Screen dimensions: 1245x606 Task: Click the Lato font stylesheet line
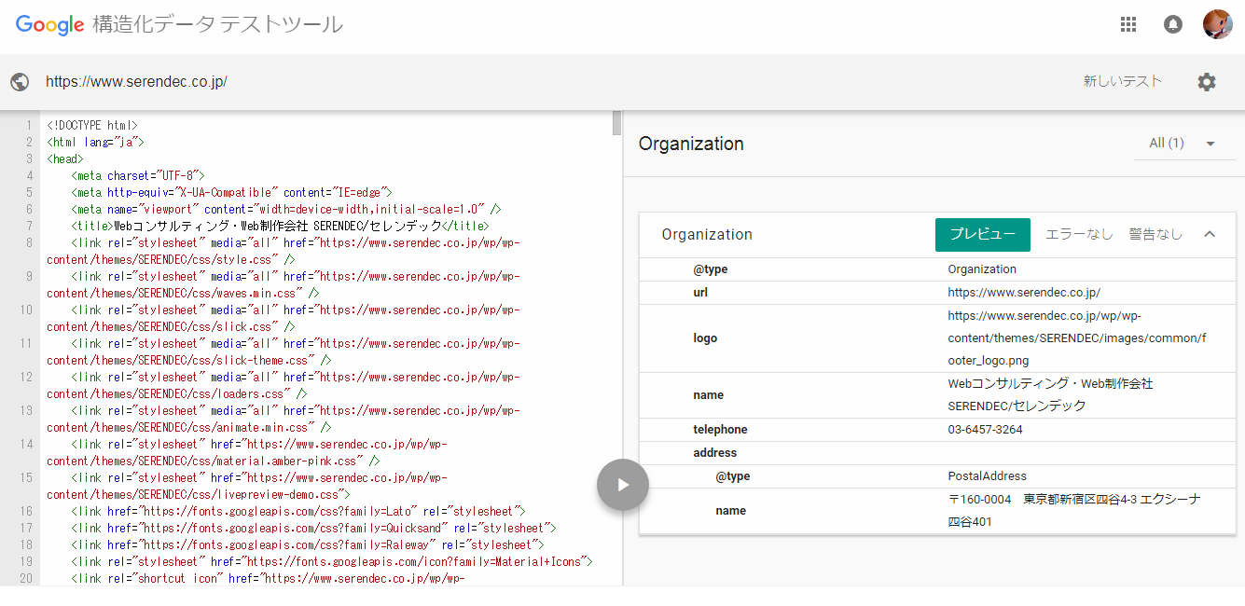tap(298, 512)
